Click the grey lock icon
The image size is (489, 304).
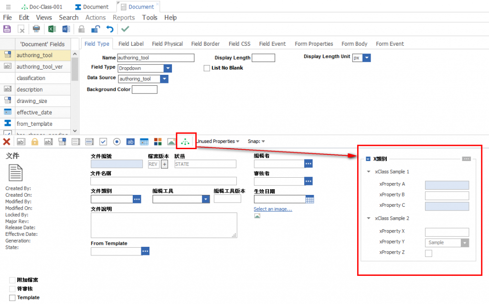point(81,29)
